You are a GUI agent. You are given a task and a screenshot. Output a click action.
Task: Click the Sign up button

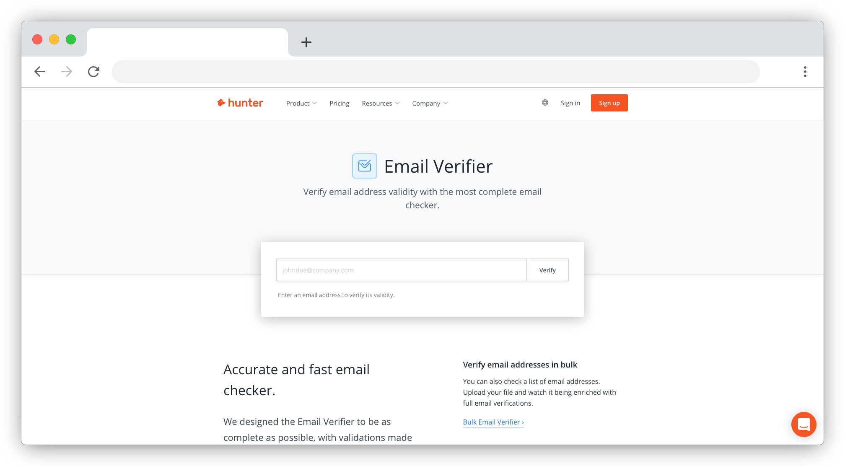coord(609,103)
